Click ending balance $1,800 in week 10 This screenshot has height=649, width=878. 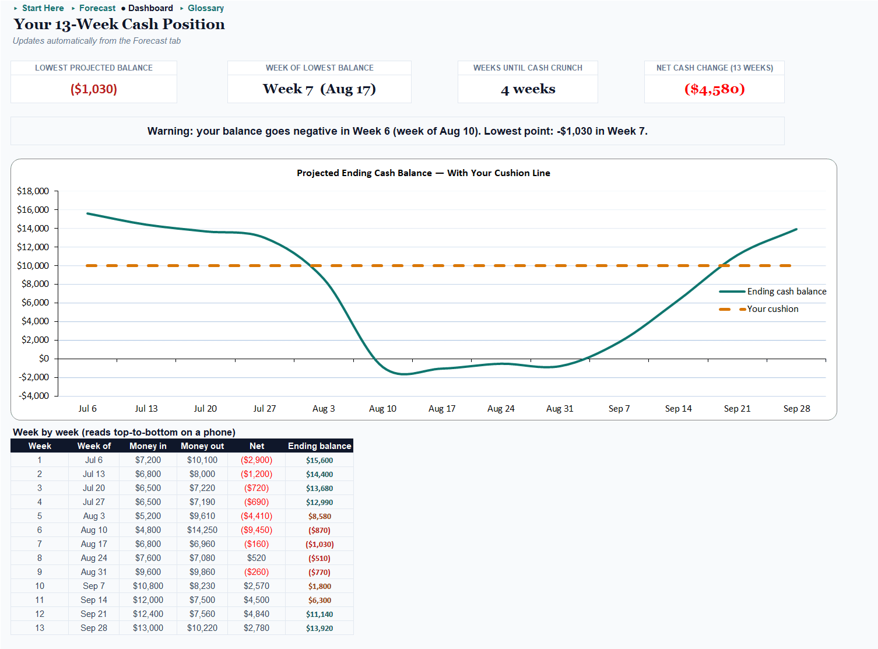[319, 586]
